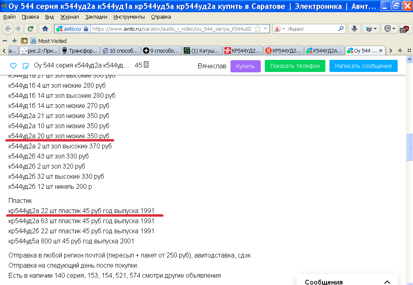Expand the Сообщения chat panel chevron
This screenshot has height=285, width=413.
pyautogui.click(x=387, y=282)
